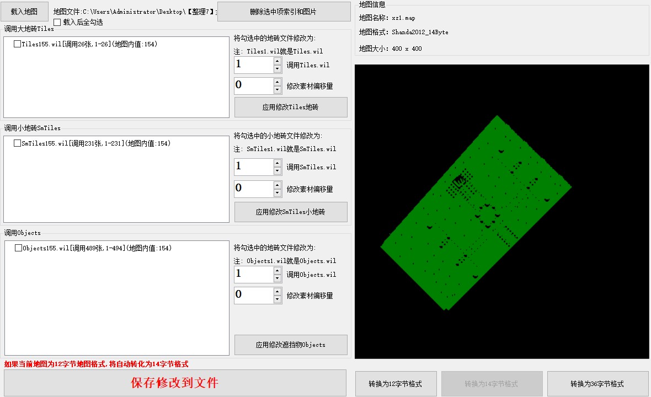The width and height of the screenshot is (651, 397).
Task: Click 转换为12字节格式 button
Action: 396,384
